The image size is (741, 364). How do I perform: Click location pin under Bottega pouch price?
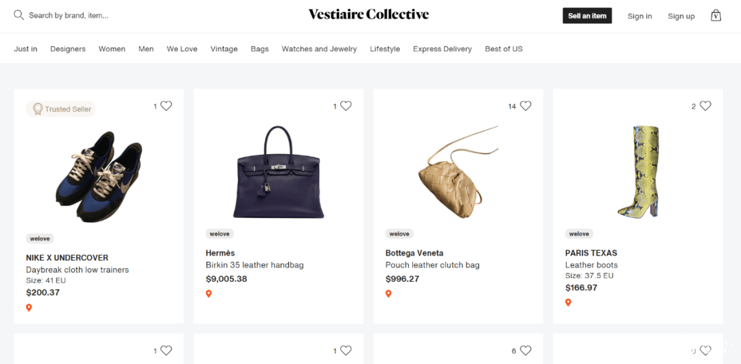pyautogui.click(x=388, y=294)
